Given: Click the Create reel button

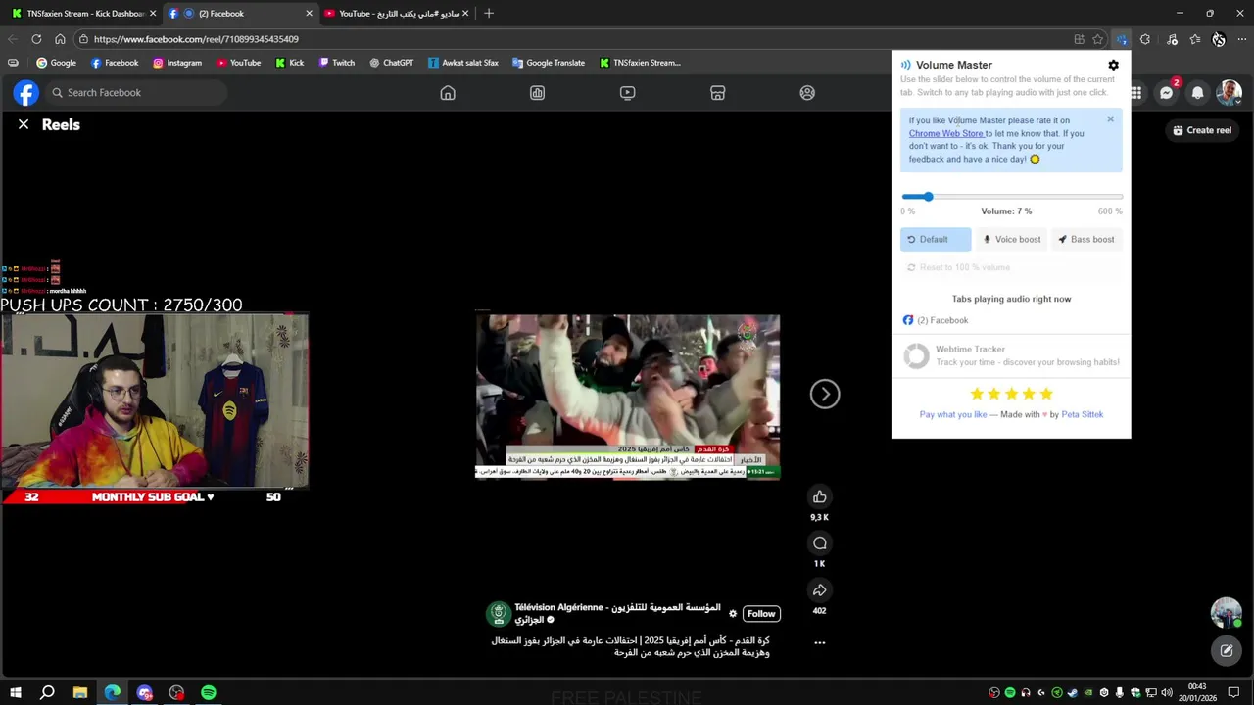Looking at the screenshot, I should click(1201, 130).
